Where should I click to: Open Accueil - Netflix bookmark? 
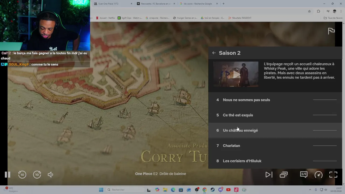(x=105, y=18)
